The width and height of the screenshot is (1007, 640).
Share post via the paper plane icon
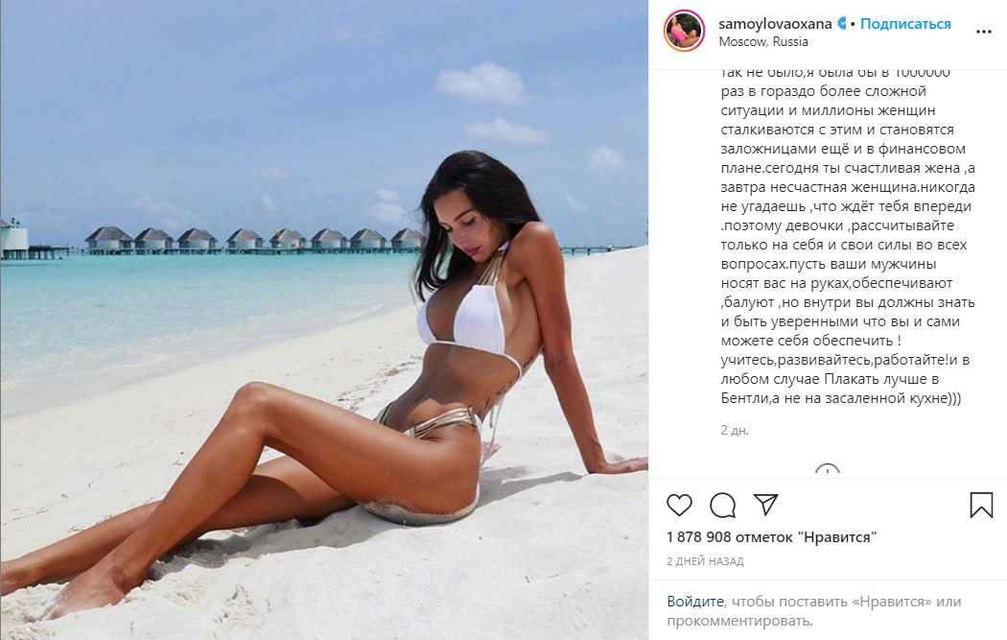tap(765, 505)
